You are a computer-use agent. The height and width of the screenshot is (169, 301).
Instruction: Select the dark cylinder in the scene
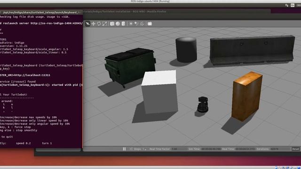tap(186, 50)
